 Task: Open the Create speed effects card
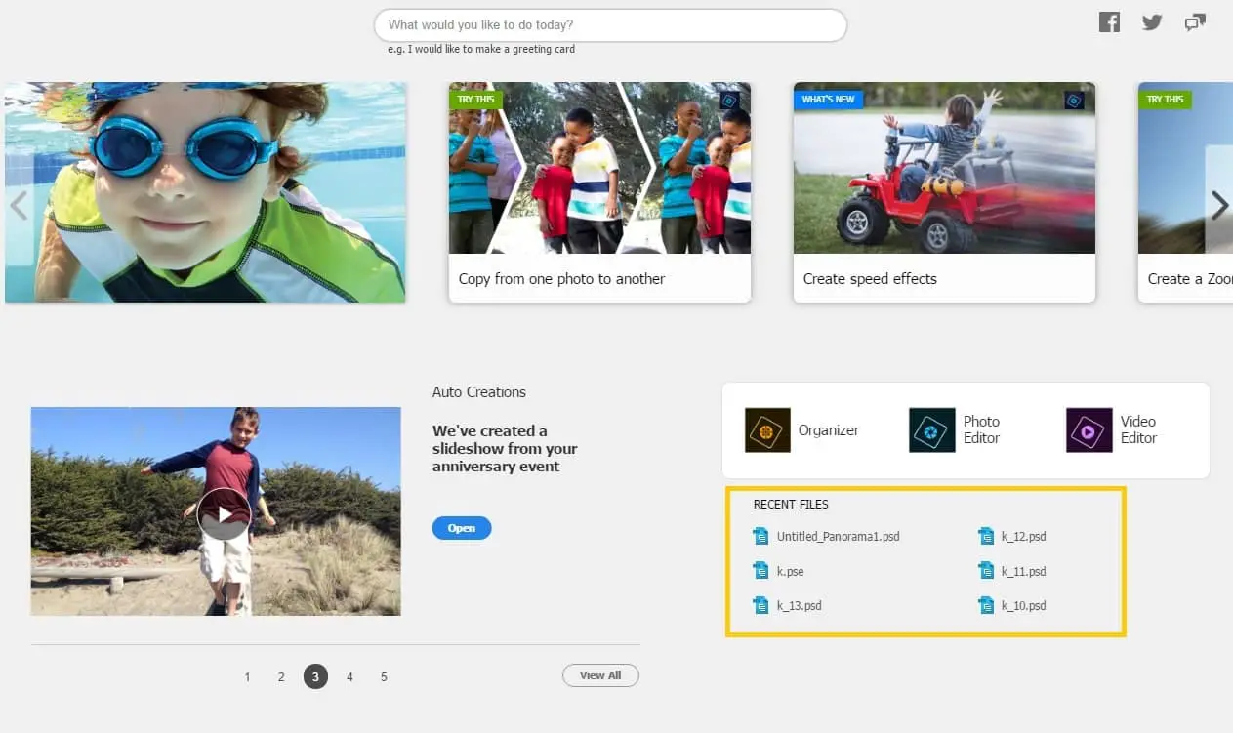[x=943, y=192]
